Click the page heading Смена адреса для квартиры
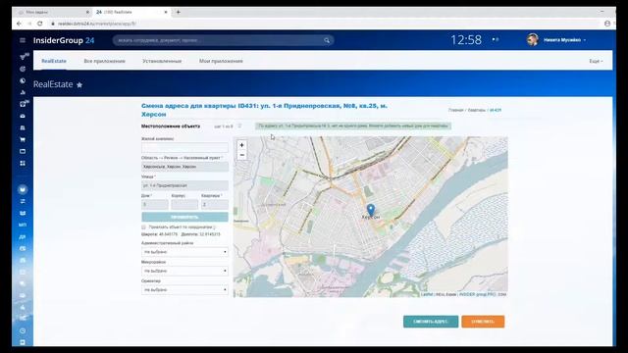The height and width of the screenshot is (353, 628). pyautogui.click(x=264, y=110)
